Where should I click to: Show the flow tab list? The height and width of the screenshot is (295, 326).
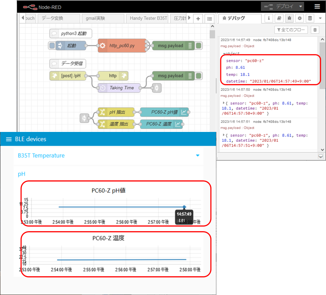point(209,18)
